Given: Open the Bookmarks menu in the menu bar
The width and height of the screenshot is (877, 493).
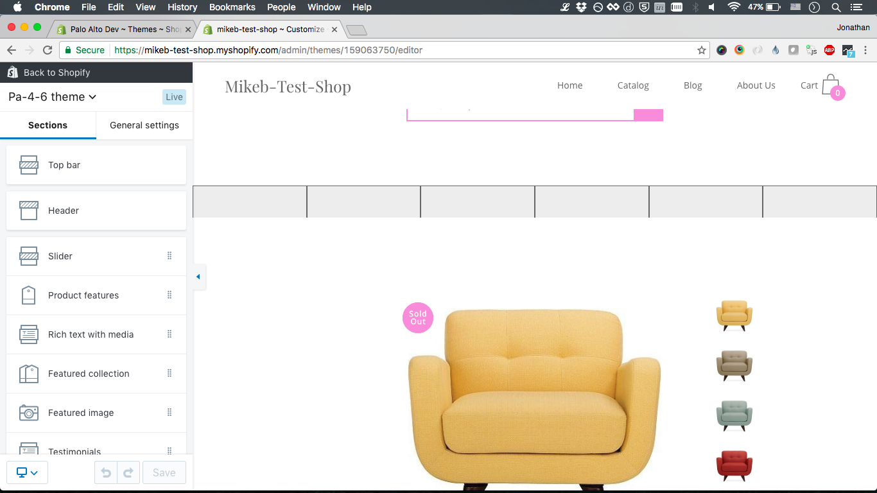Looking at the screenshot, I should 232,7.
